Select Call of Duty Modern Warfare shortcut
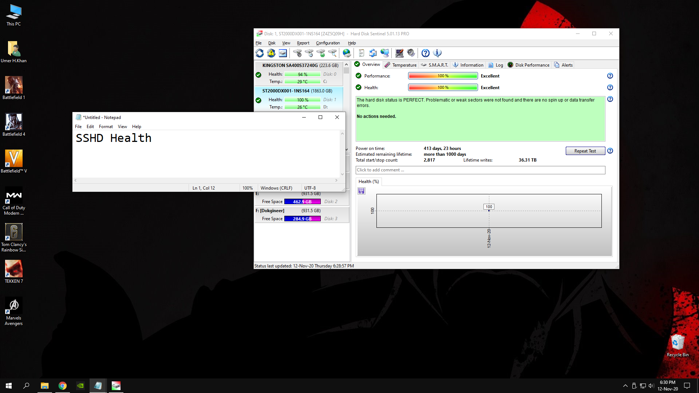 pyautogui.click(x=13, y=201)
